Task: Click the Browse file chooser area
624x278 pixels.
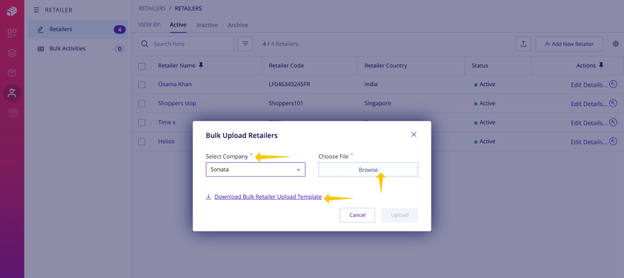Action: (368, 170)
